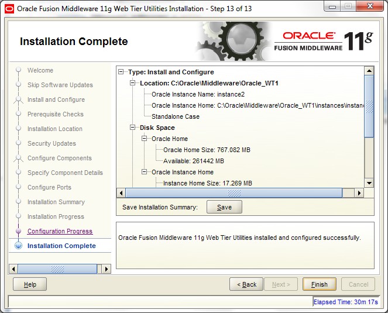Select the Prerequisite Checks step

(x=56, y=114)
